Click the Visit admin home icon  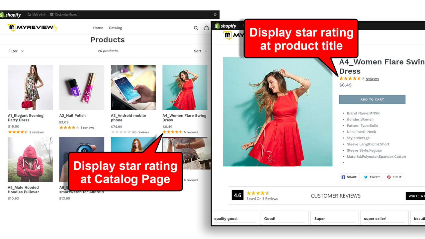30,14
